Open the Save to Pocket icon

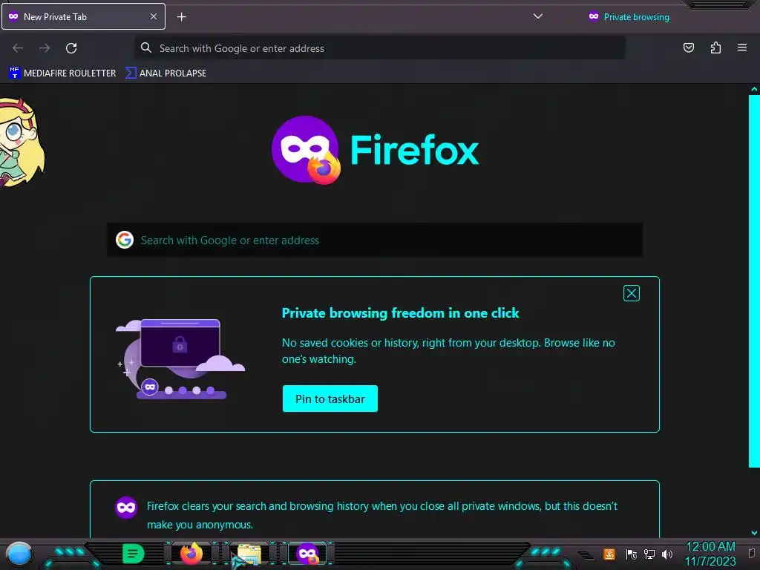tap(688, 47)
